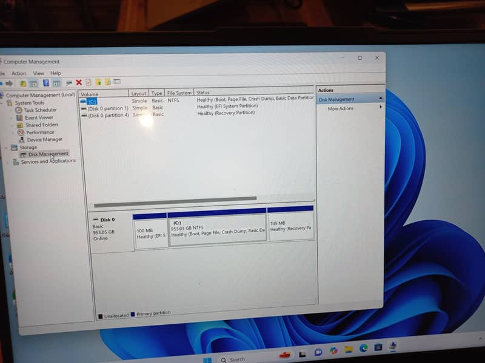Image resolution: width=485 pixels, height=363 pixels.
Task: Sort by the Status column header
Action: point(253,92)
